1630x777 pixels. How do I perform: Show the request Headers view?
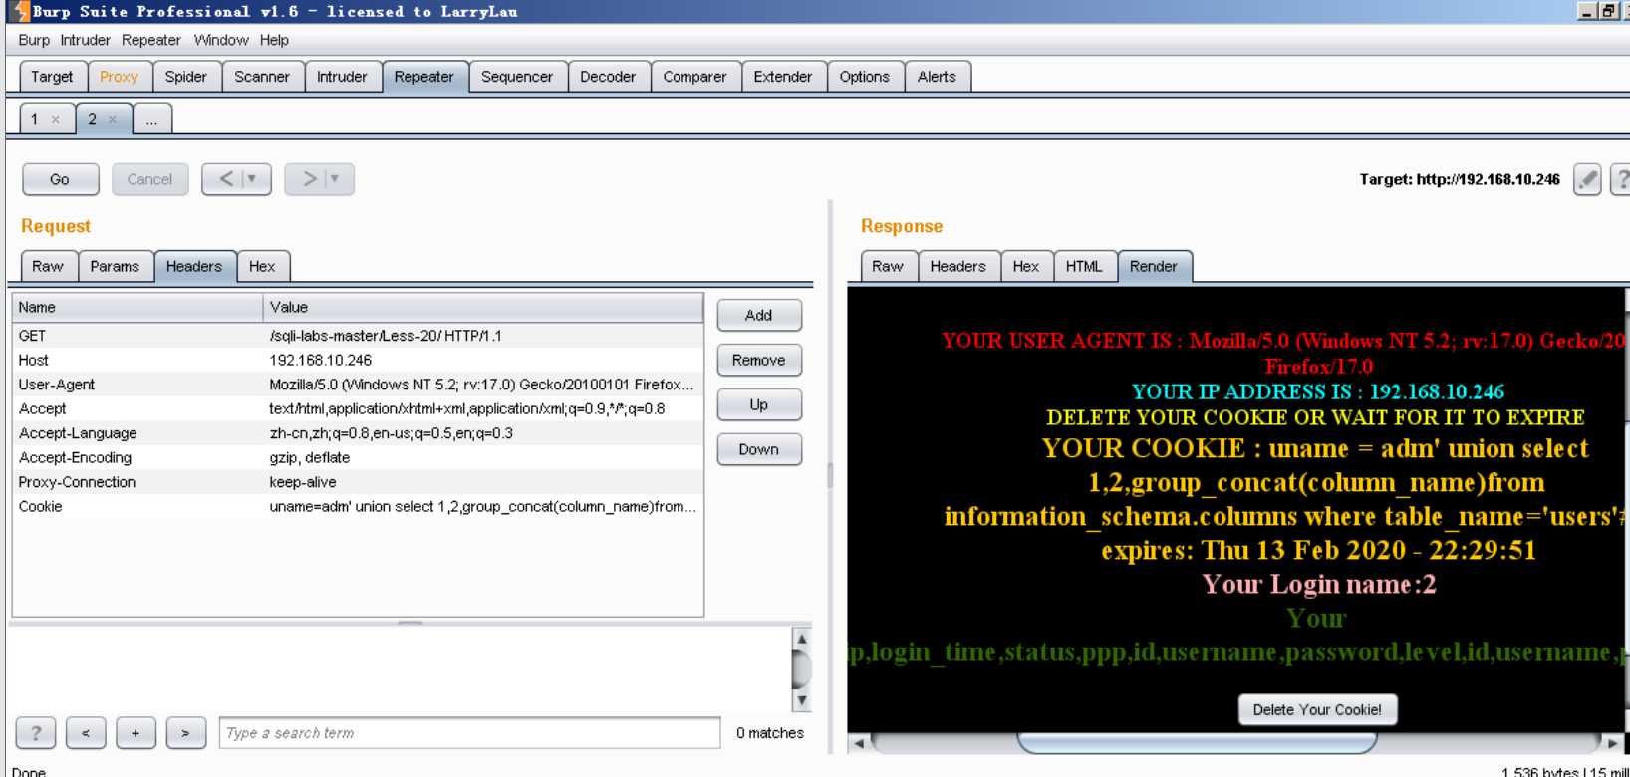pyautogui.click(x=194, y=266)
